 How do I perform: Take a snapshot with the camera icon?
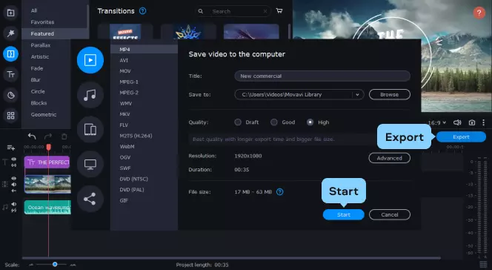pyautogui.click(x=471, y=122)
